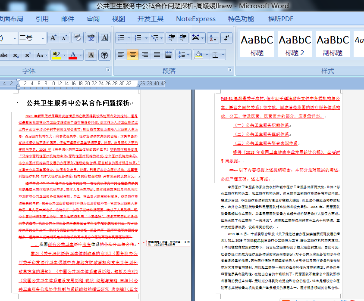The image size is (364, 301).
Task: Toggle superscript formatting
Action: tap(28, 55)
